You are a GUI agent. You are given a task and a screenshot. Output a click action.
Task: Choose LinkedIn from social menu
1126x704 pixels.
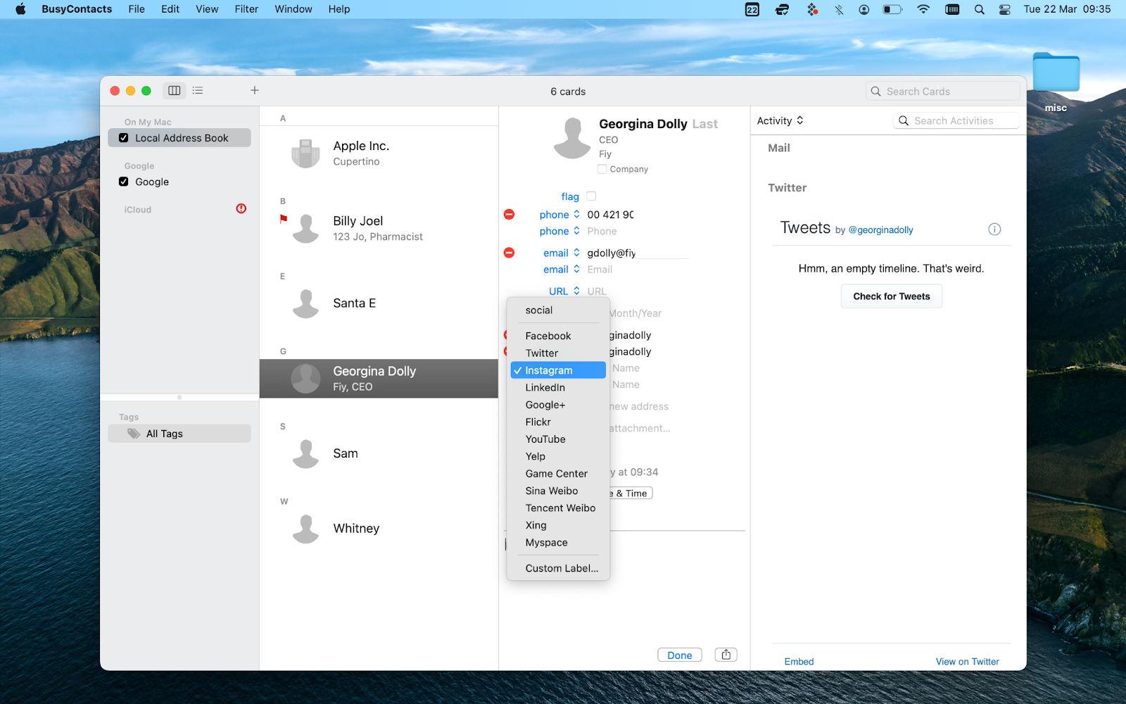pyautogui.click(x=558, y=388)
